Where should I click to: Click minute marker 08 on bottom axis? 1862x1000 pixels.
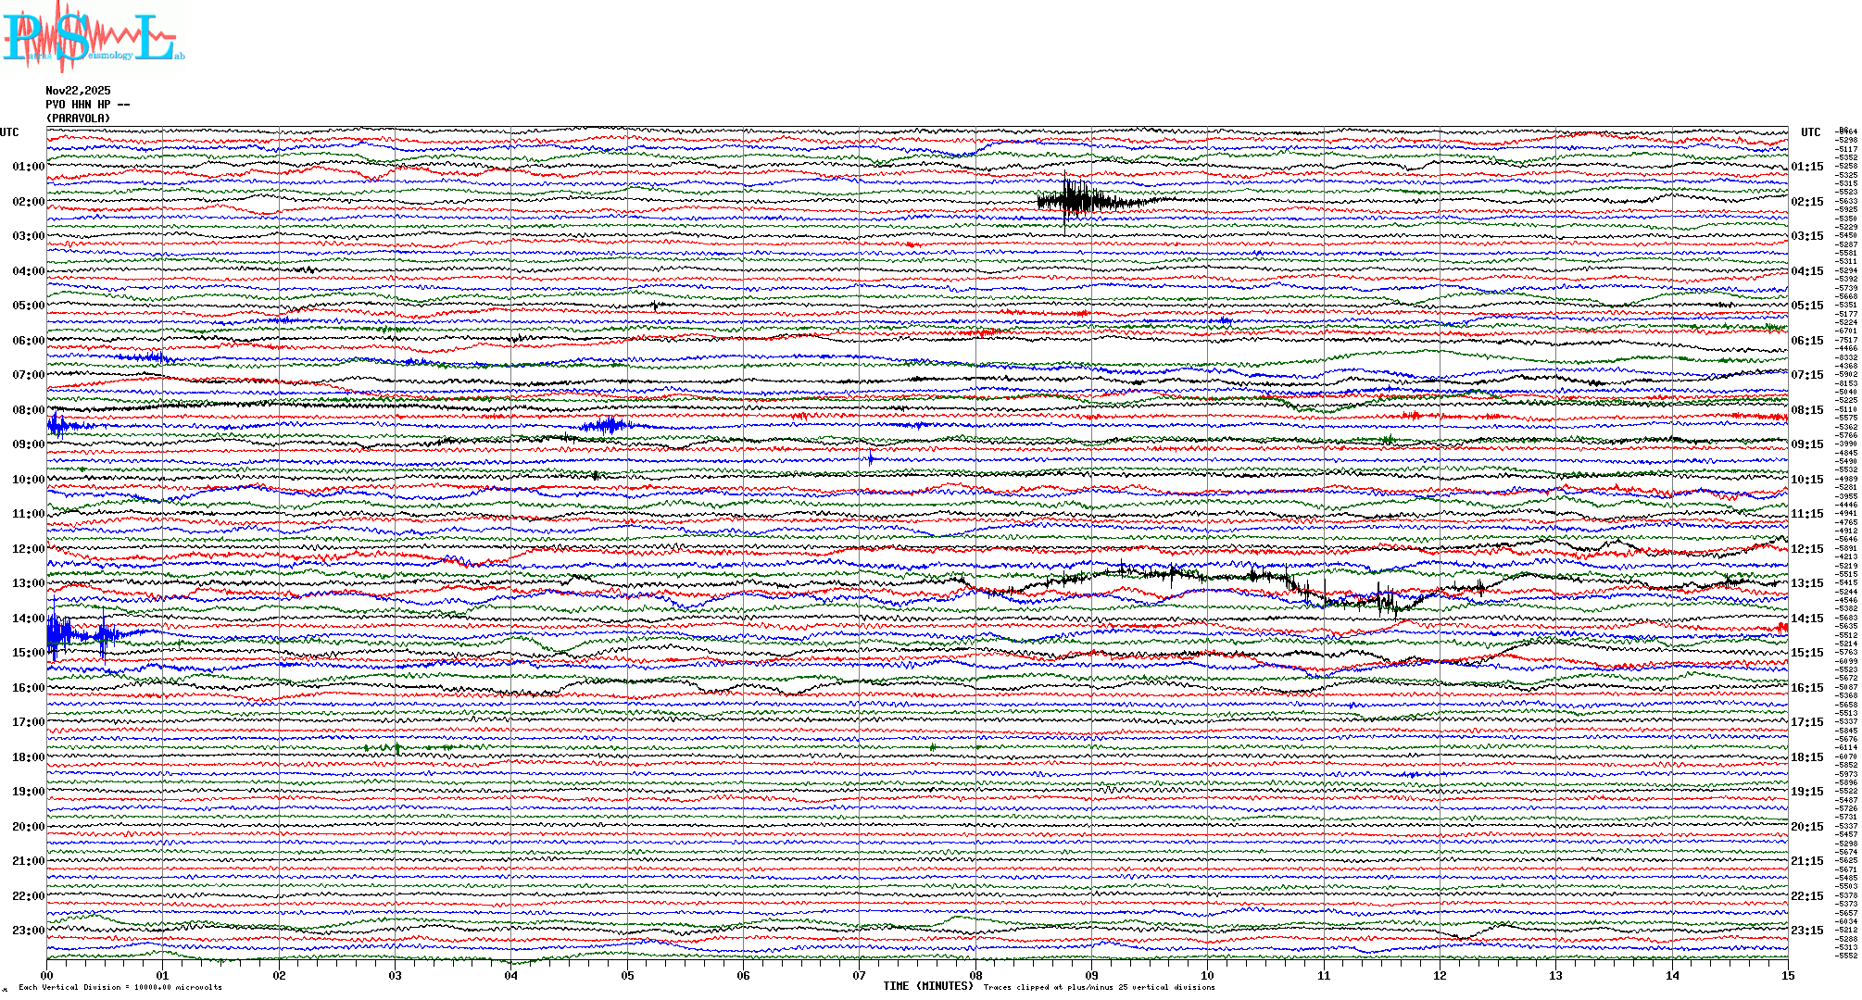[975, 976]
